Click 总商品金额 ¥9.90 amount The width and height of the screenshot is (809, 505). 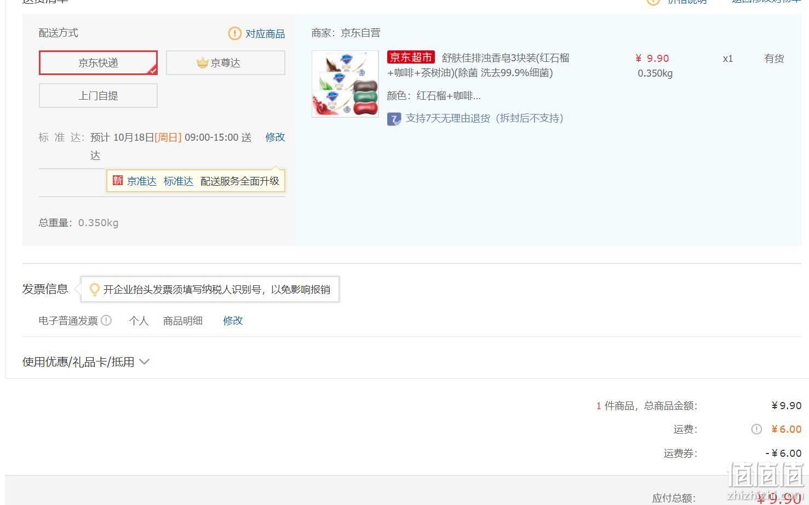[x=787, y=405]
